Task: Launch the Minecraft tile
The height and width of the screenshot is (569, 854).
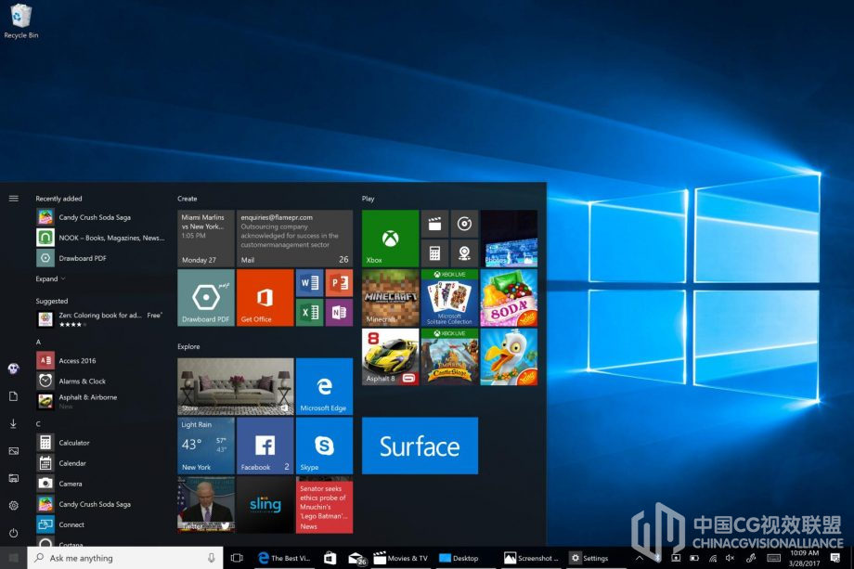Action: [x=390, y=298]
